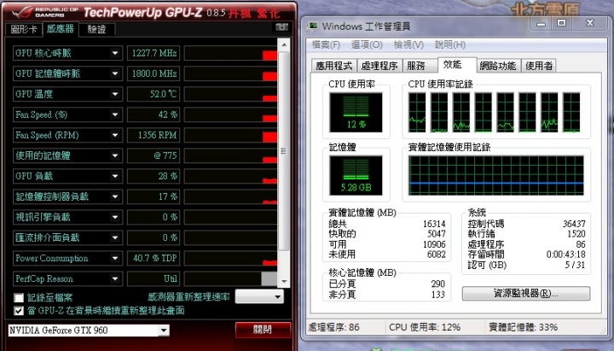Close the Windows 工作管理員 window

(590, 24)
